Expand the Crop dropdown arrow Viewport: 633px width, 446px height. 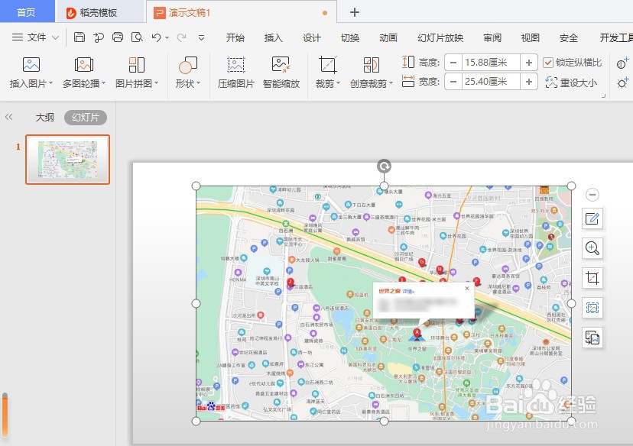coord(338,83)
